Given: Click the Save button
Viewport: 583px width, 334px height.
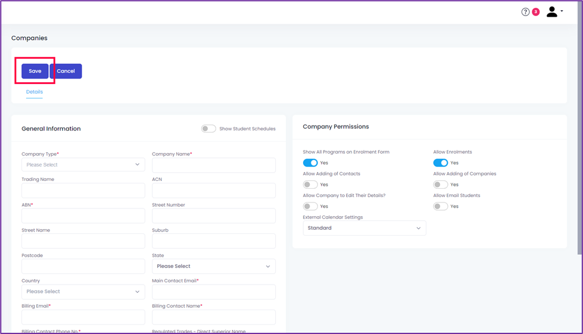Looking at the screenshot, I should pyautogui.click(x=35, y=71).
